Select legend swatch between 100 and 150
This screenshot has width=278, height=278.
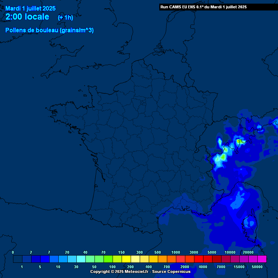pyautogui.click(x=117, y=259)
